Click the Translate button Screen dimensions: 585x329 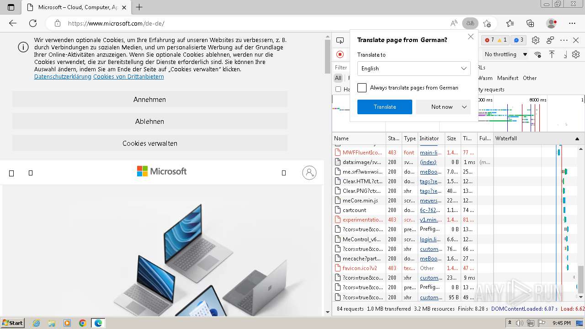coord(385,107)
